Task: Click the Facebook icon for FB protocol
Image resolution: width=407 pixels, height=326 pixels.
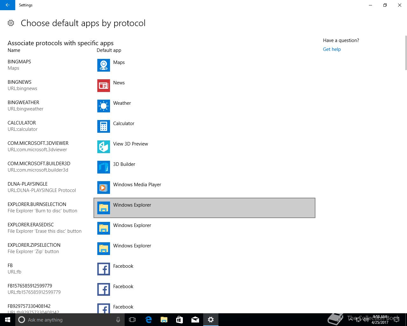Action: [x=104, y=269]
